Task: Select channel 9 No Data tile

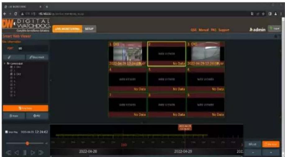Action: tap(206, 105)
